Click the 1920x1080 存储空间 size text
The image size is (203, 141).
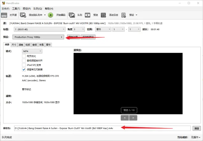pos(41,103)
